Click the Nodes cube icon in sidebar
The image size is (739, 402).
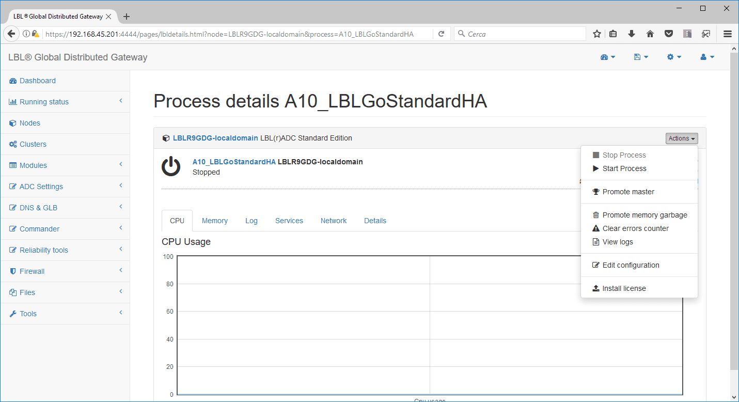pos(13,123)
